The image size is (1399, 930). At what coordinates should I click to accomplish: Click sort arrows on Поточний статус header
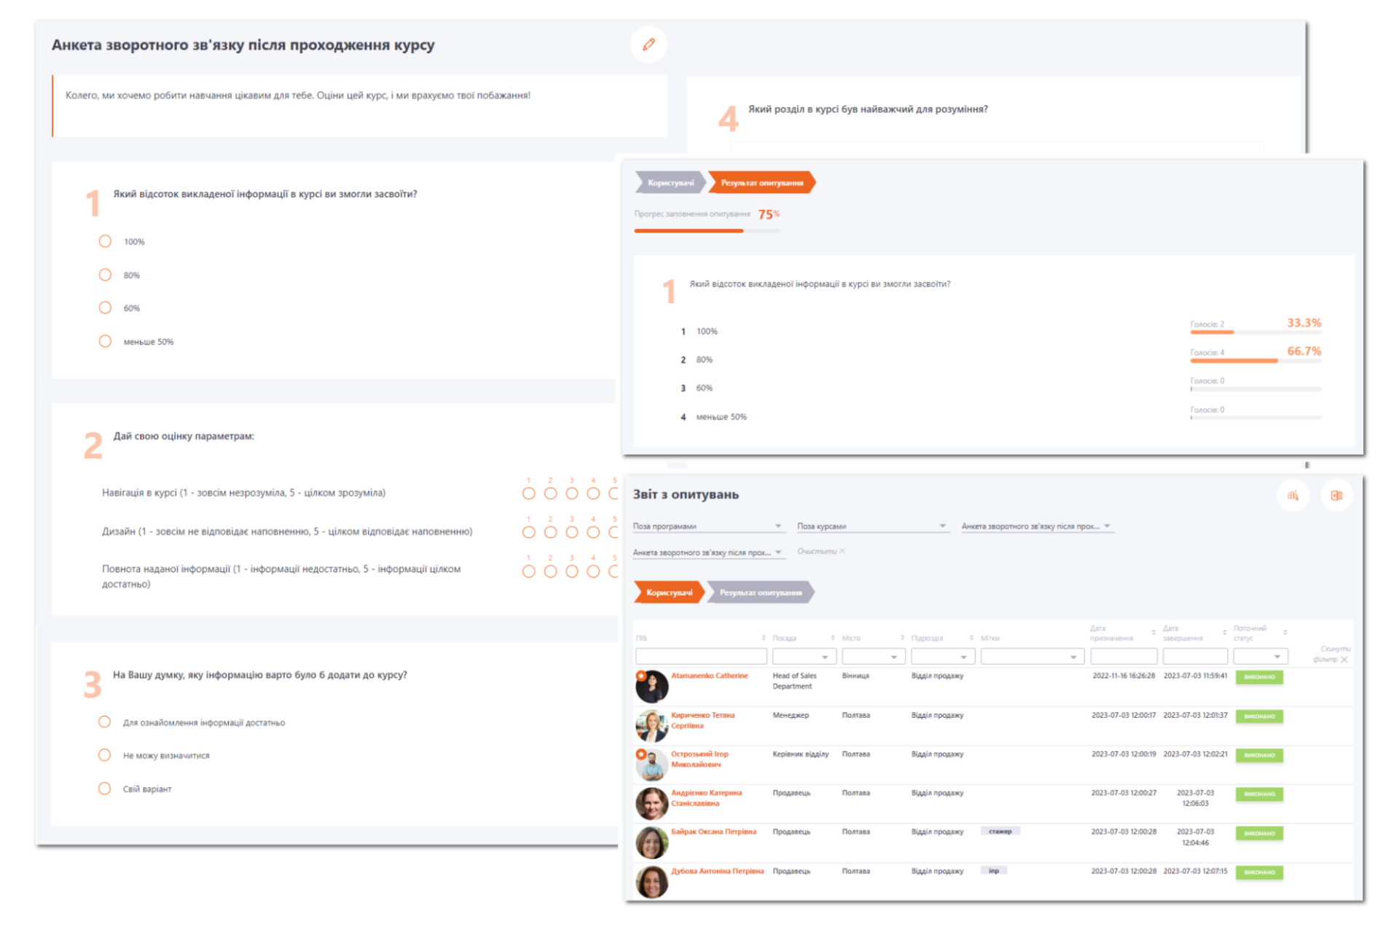tap(1285, 633)
